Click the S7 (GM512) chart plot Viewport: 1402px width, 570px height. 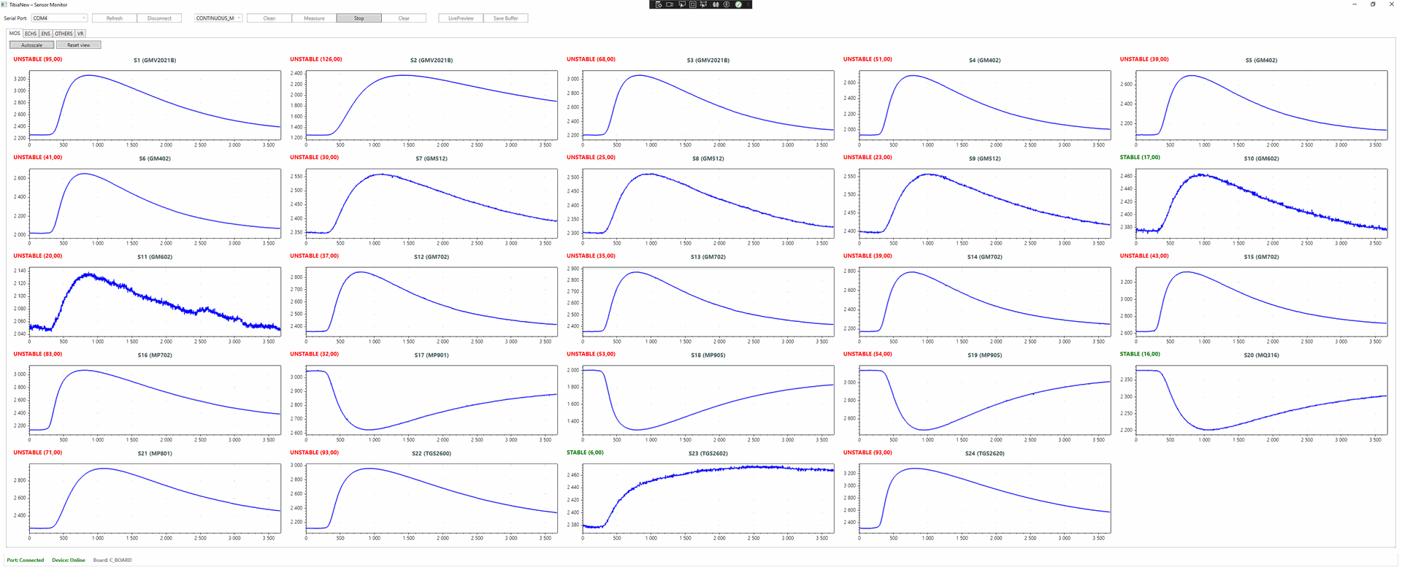click(x=432, y=204)
